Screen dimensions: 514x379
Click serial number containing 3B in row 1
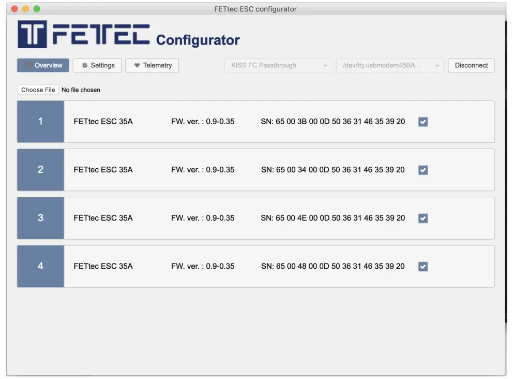332,121
